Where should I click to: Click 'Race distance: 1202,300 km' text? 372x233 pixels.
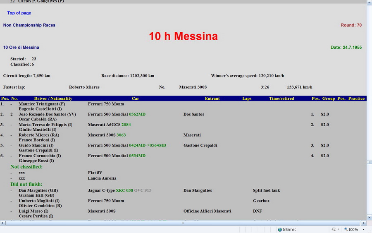(x=128, y=76)
